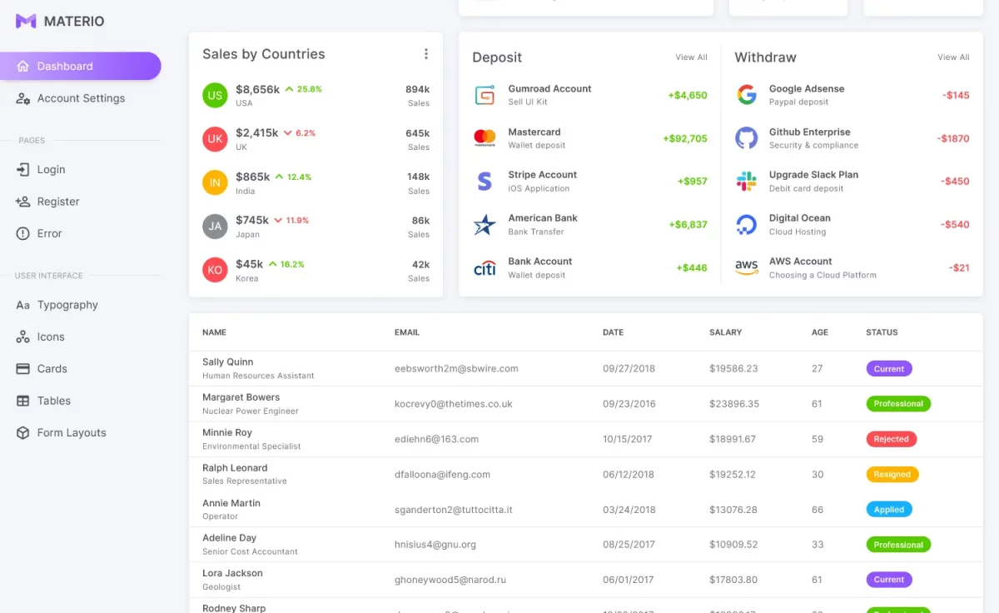
Task: Select the Current status badge for Sally Quinn
Action: coord(889,368)
